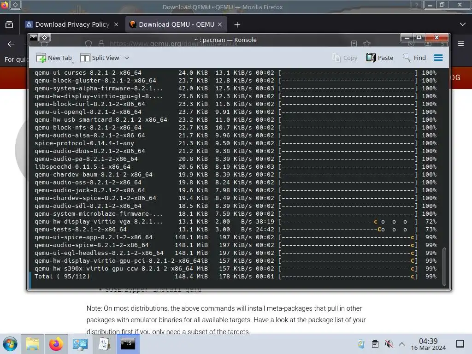Open the Firefox application hamburger menu
This screenshot has width=472, height=354.
pos(461,44)
